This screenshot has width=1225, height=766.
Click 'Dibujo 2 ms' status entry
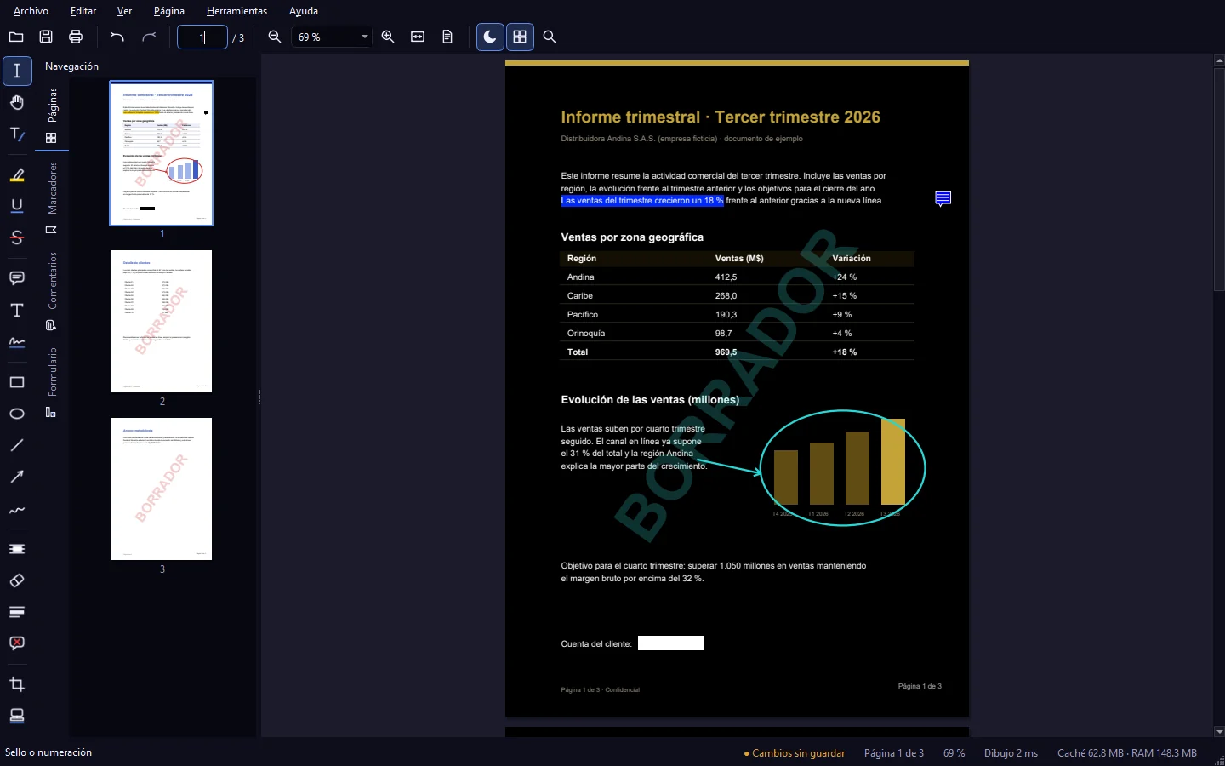coord(1011,753)
